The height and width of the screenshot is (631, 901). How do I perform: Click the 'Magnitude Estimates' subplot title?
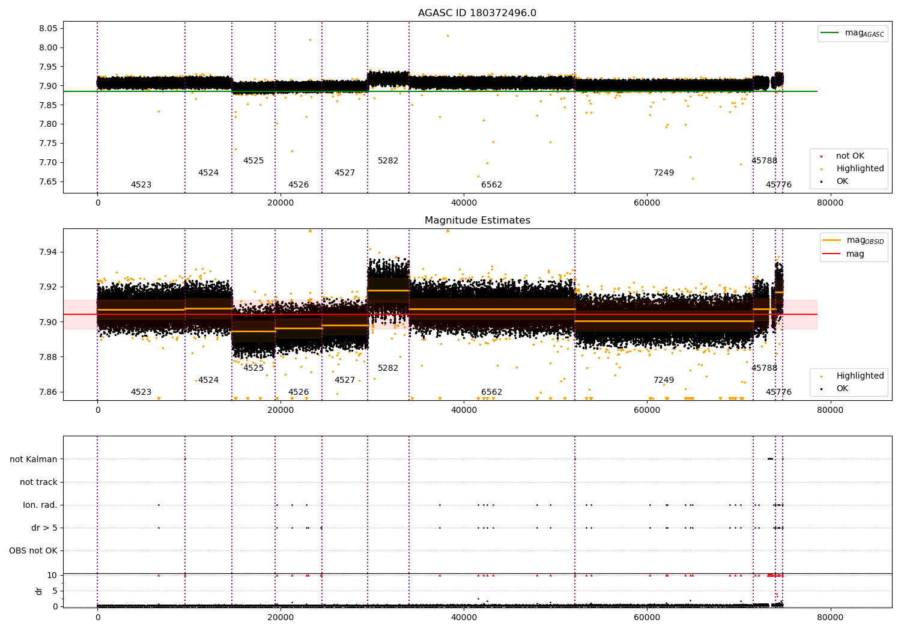(477, 221)
